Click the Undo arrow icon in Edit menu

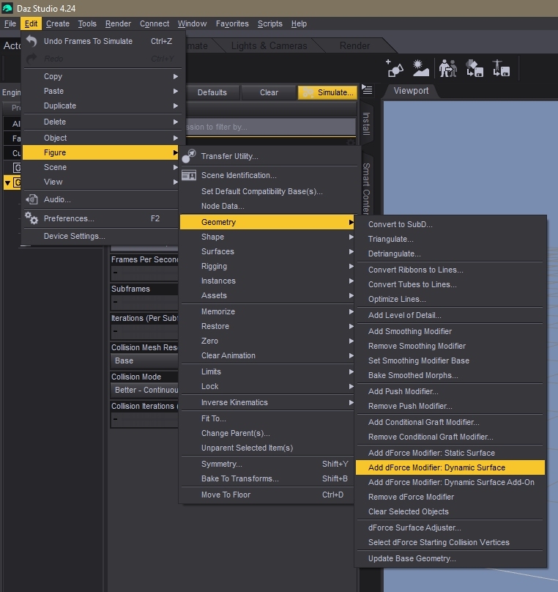pyautogui.click(x=31, y=41)
